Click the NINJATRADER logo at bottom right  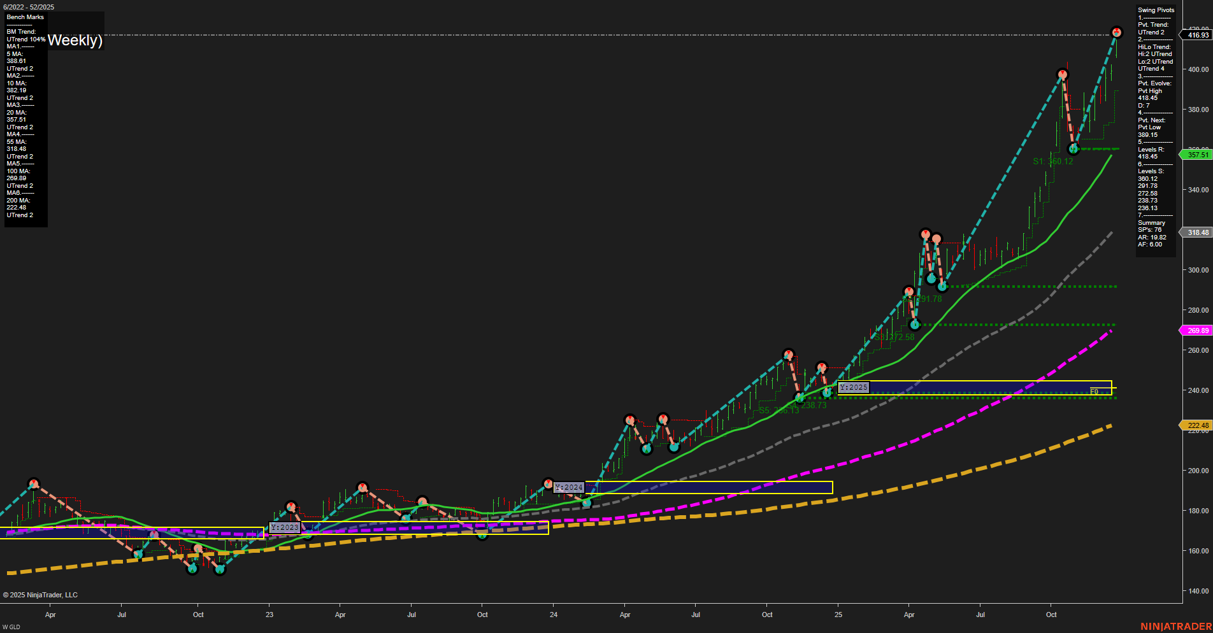[1177, 625]
